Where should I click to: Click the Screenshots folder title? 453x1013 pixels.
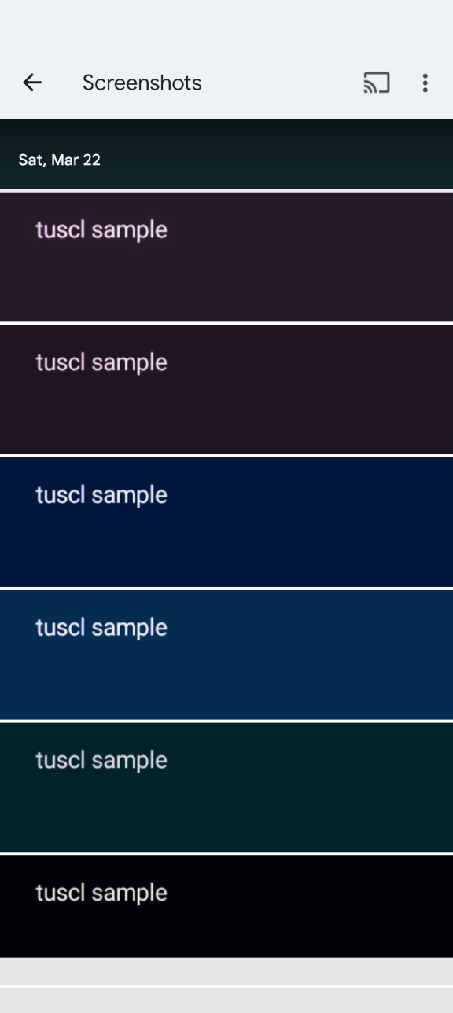(x=142, y=83)
